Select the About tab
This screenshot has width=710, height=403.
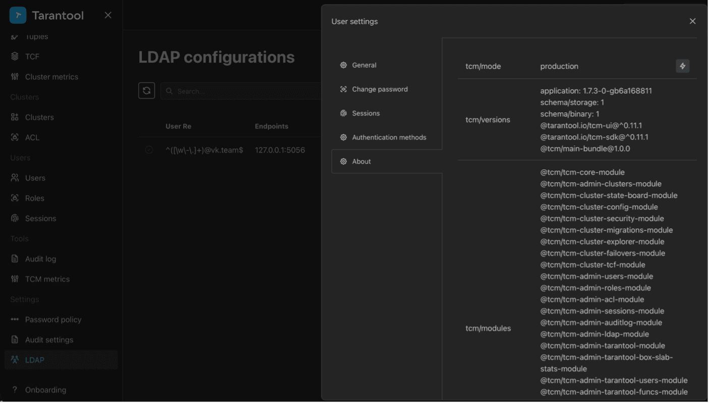(387, 162)
